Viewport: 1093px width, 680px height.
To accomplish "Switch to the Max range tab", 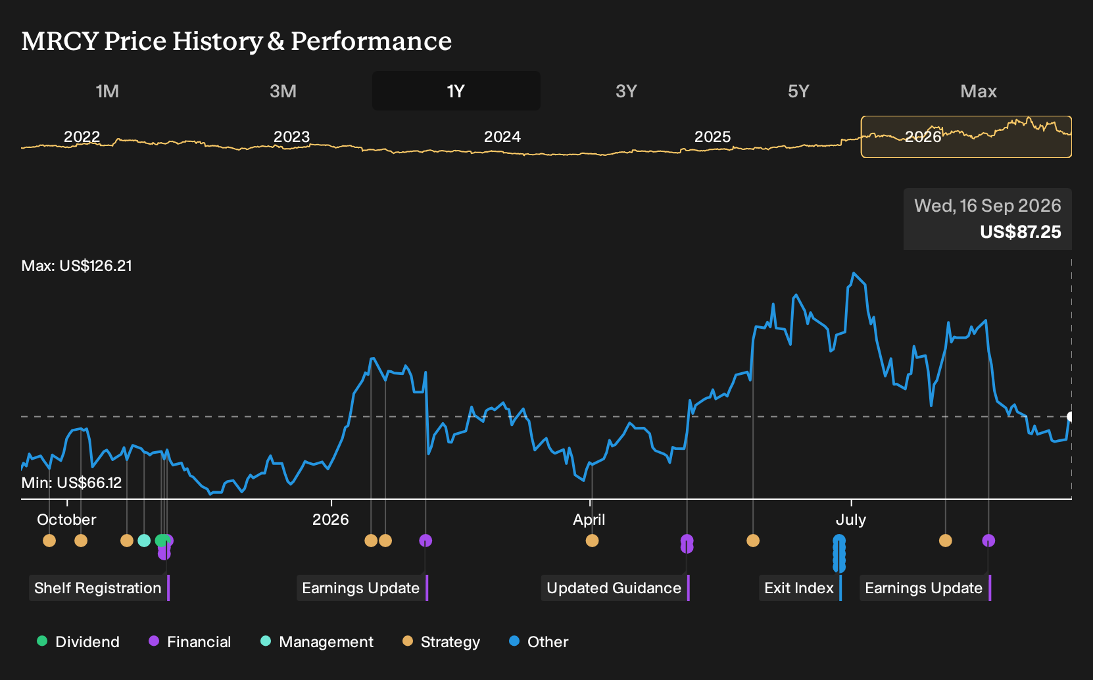I will tap(979, 91).
